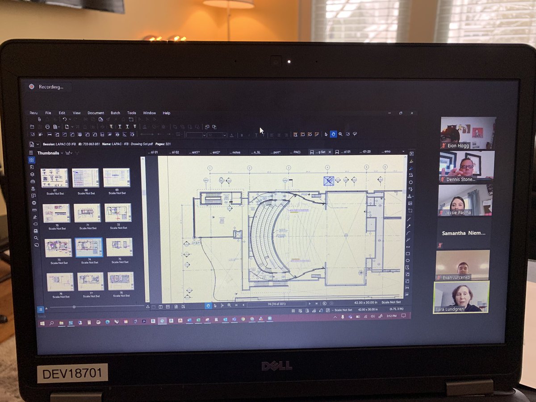Viewport: 536px width, 402px height.
Task: Click the Open folder icon
Action: [x=32, y=126]
